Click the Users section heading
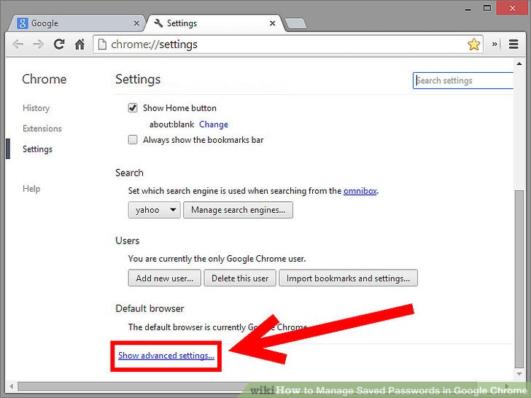The width and height of the screenshot is (531, 398). tap(128, 241)
